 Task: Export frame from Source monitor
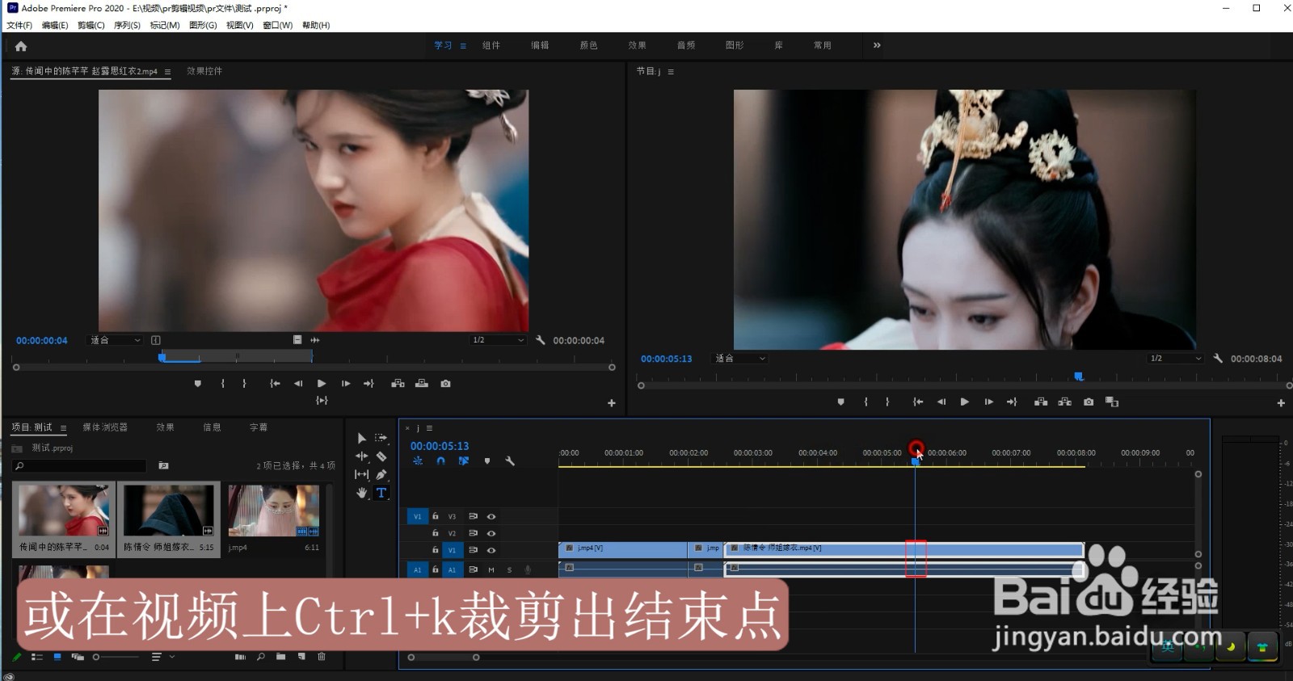pyautogui.click(x=445, y=384)
